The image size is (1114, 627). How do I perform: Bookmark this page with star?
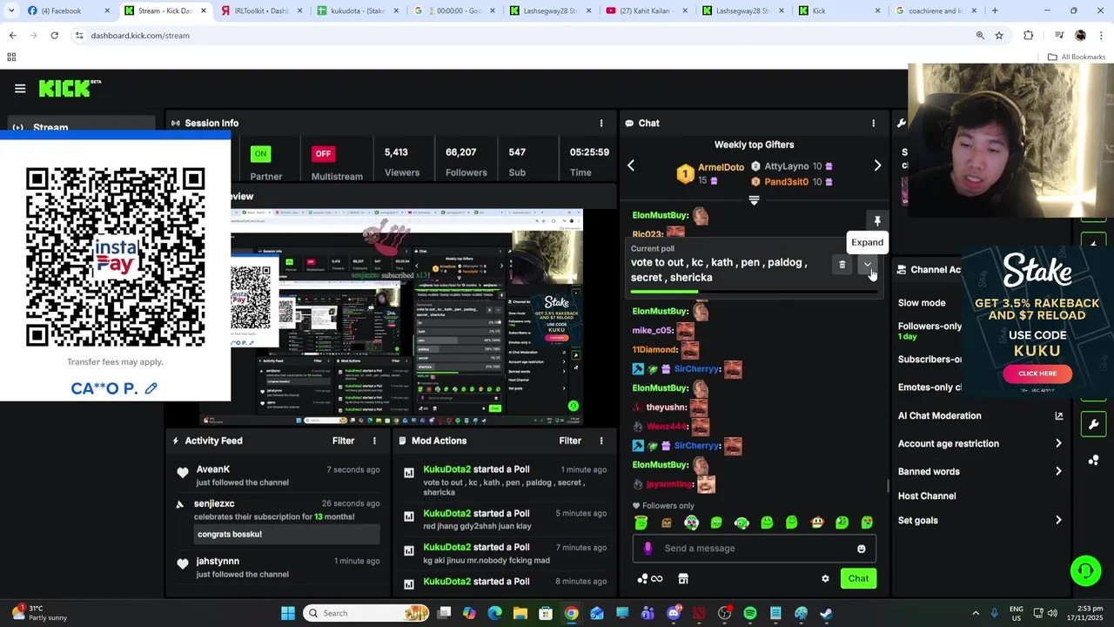point(999,36)
